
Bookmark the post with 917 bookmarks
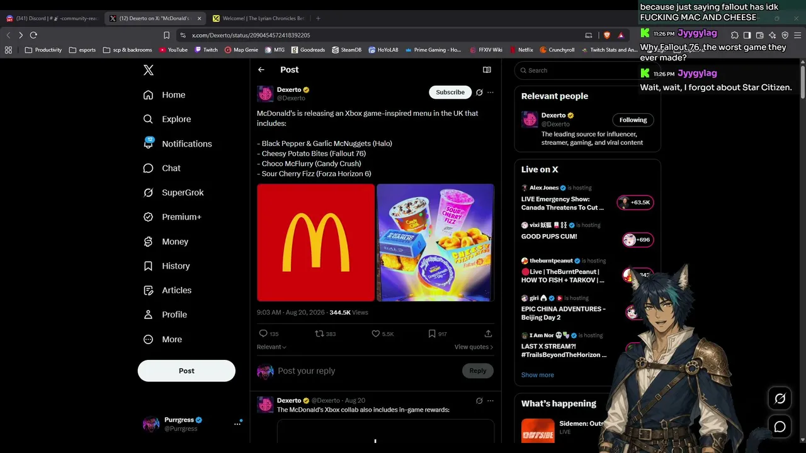(438, 333)
